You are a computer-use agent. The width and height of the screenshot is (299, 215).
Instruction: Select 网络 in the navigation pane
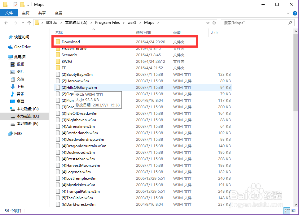pos(15,134)
